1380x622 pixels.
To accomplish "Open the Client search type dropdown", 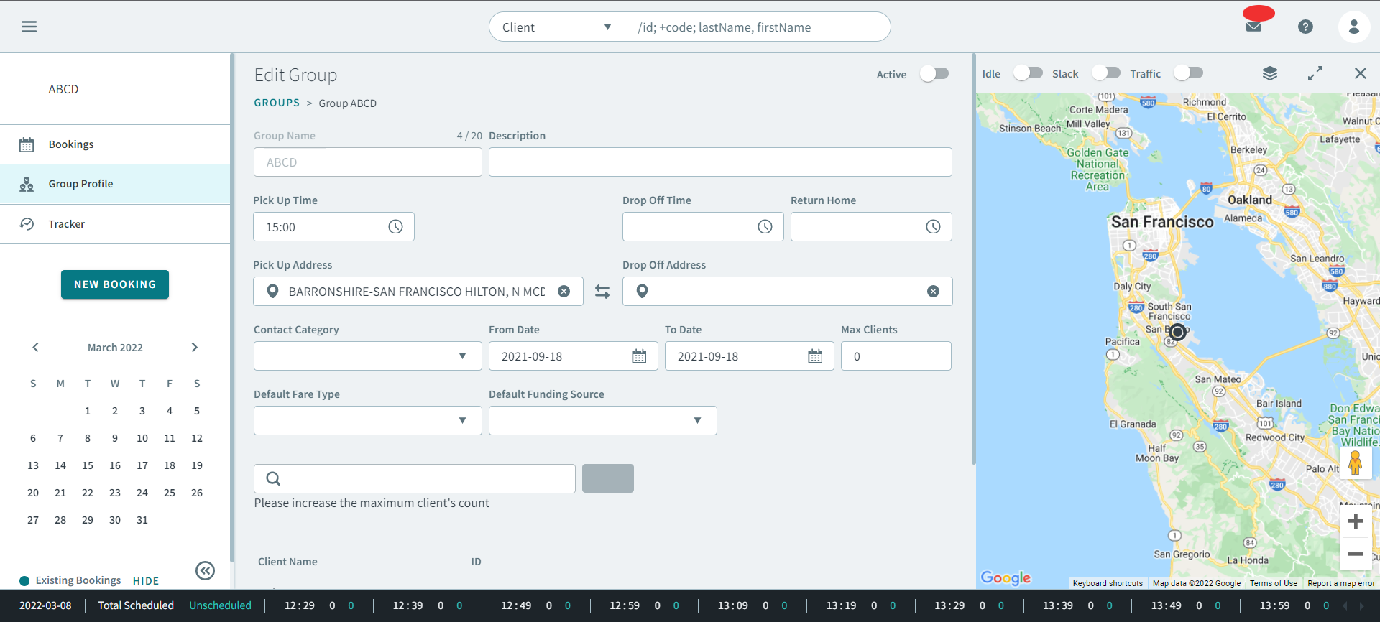I will (x=558, y=27).
